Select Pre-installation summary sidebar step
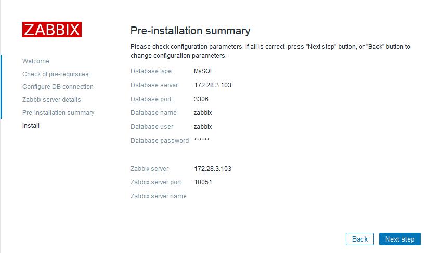Image resolution: width=442 pixels, height=253 pixels. click(x=58, y=112)
